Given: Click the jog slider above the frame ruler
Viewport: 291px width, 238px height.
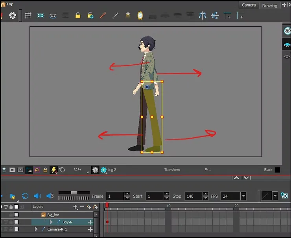Looking at the screenshot, I should coord(74,193).
